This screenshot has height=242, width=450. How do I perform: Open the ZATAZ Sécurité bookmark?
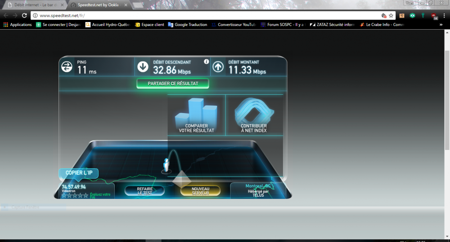point(333,25)
